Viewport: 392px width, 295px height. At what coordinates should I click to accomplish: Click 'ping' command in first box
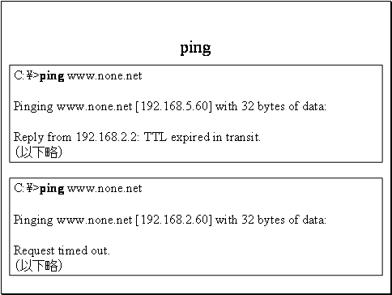tap(52, 77)
